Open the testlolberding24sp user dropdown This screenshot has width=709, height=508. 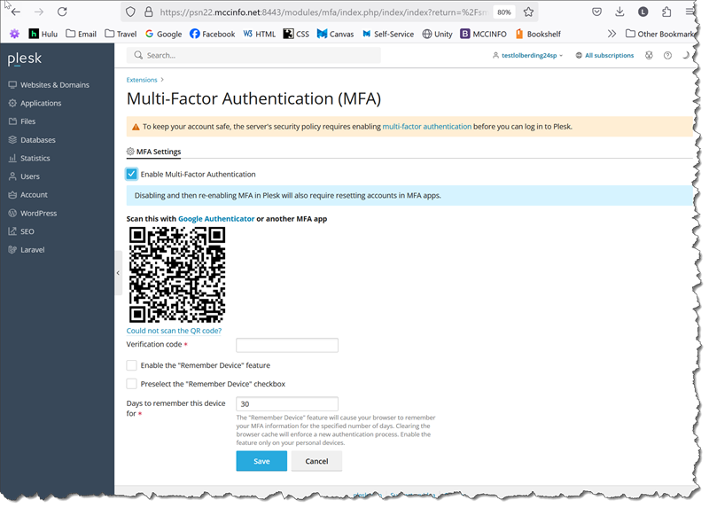coord(527,56)
